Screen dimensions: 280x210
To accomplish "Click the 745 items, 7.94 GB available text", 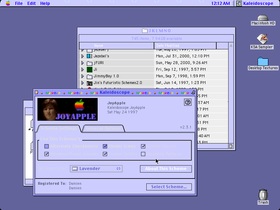I will (x=156, y=38).
